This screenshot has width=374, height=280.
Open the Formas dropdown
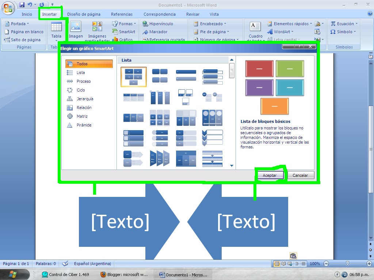(125, 23)
